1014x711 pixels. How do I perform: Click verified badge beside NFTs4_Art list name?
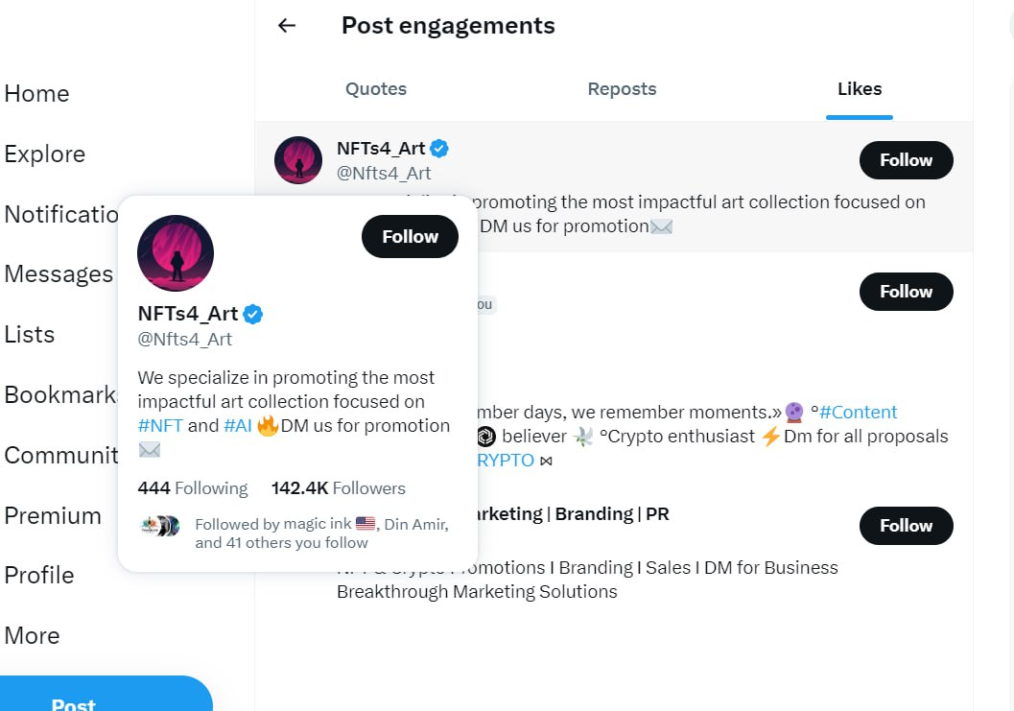point(439,149)
